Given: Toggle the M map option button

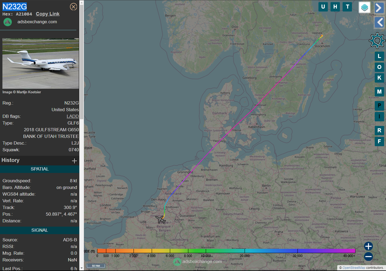Looking at the screenshot, I should pos(379,92).
